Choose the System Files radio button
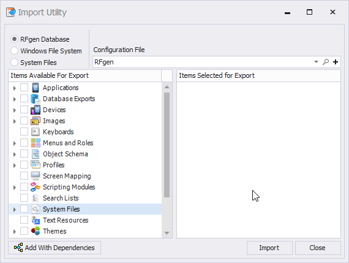This screenshot has height=263, width=349. 14,63
